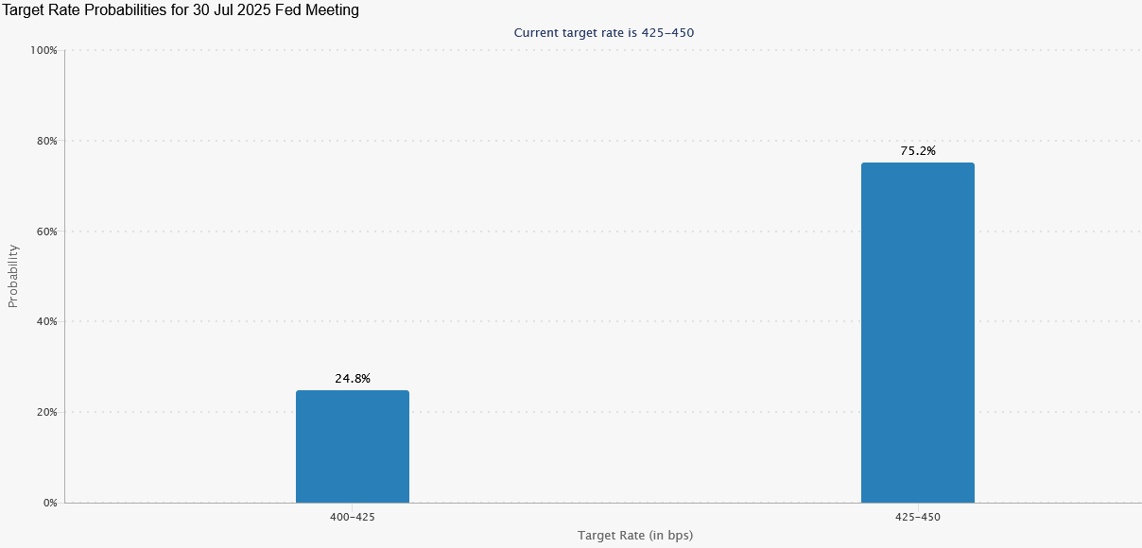The height and width of the screenshot is (548, 1142).
Task: Click the 80% y-axis tick label
Action: click(x=46, y=141)
